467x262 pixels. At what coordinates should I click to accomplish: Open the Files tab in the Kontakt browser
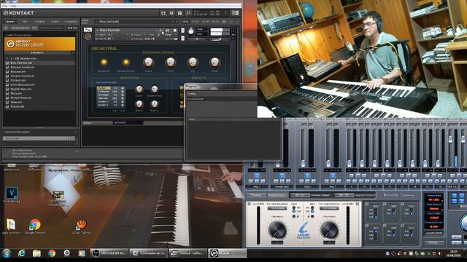25,22
